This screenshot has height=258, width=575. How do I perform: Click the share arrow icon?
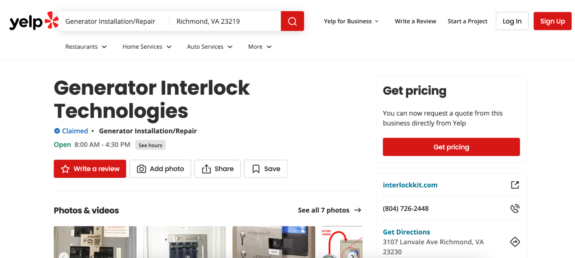click(206, 169)
